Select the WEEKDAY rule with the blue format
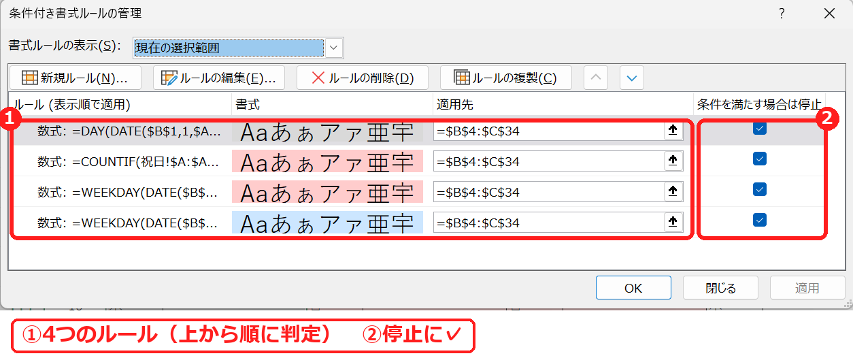This screenshot has width=853, height=358. pyautogui.click(x=129, y=223)
